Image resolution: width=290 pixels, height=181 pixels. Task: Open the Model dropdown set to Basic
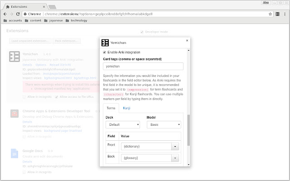tap(164, 124)
